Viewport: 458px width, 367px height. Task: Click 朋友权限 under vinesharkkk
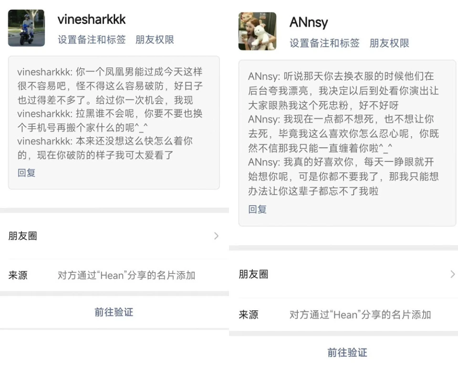coord(155,40)
